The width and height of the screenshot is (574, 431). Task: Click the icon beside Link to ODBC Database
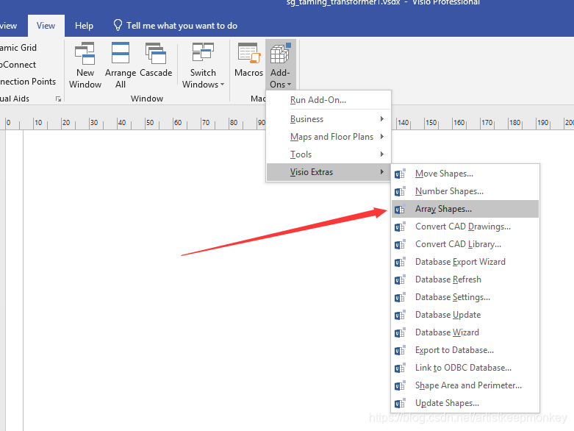[400, 368]
